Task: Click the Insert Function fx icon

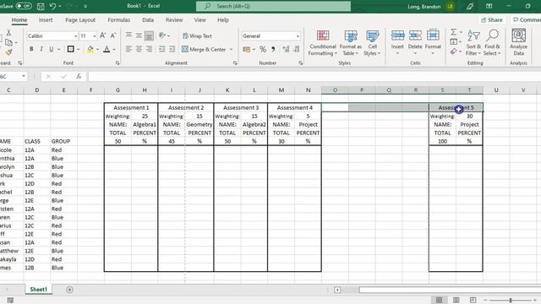Action: coord(79,76)
